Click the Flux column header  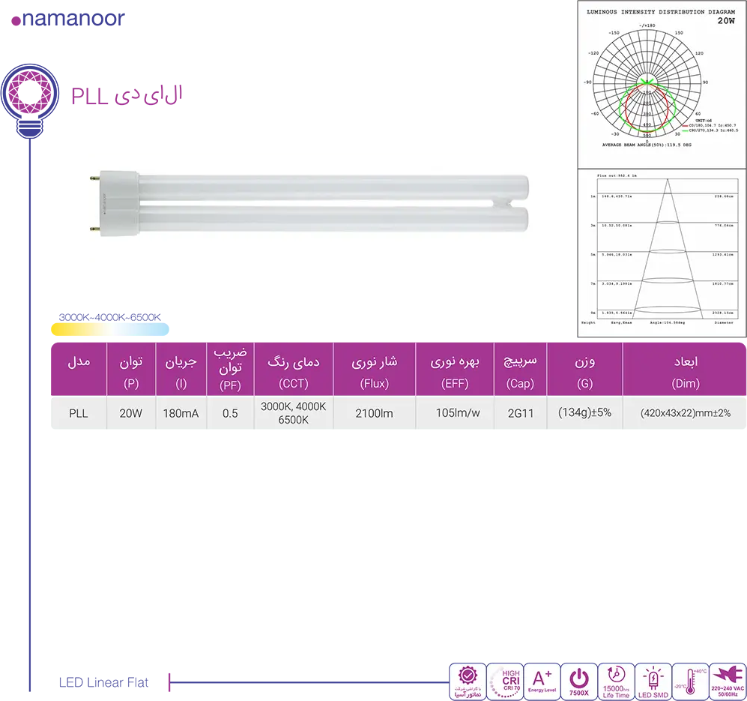pyautogui.click(x=374, y=370)
